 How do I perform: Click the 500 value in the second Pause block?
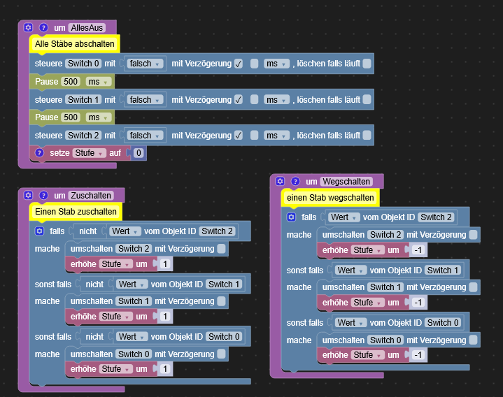pos(71,117)
